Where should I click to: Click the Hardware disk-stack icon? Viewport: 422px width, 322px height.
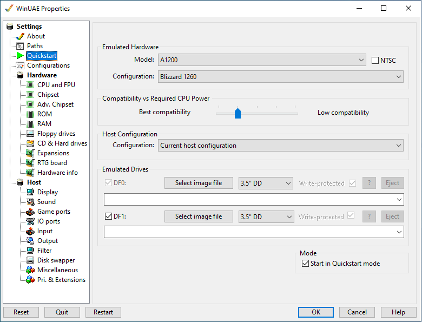[20, 75]
